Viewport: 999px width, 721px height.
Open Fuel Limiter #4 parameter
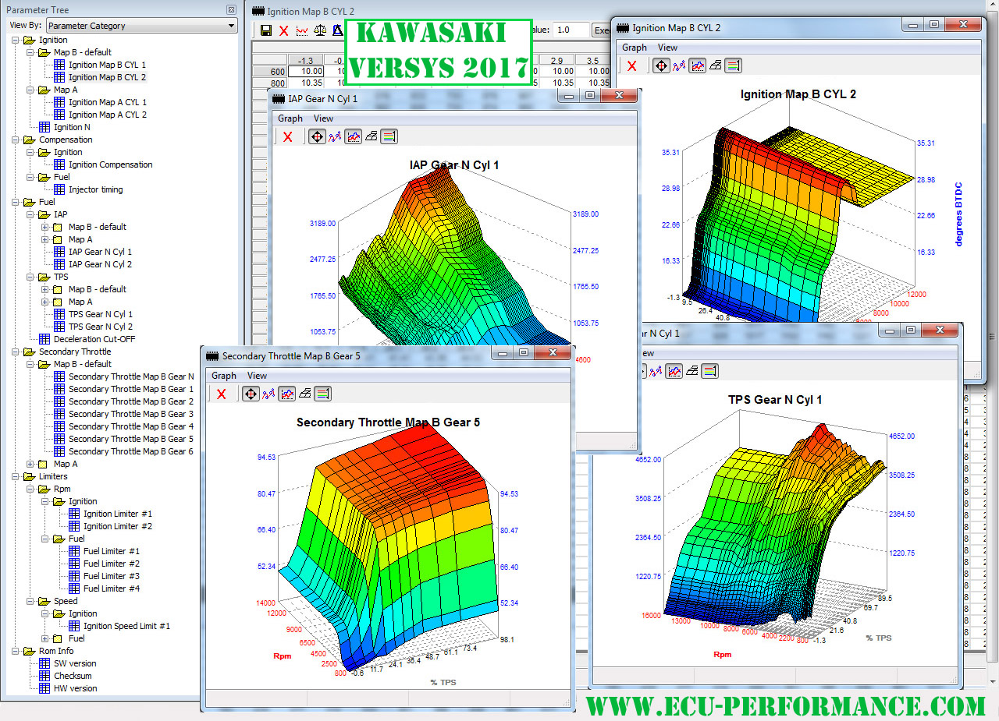tap(112, 588)
